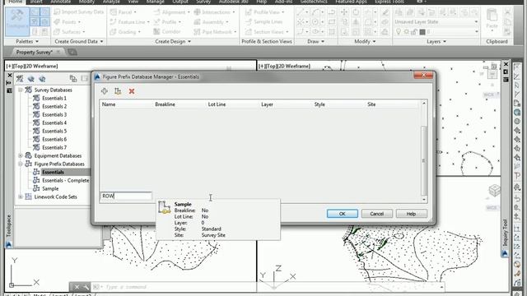The height and width of the screenshot is (296, 527).
Task: Click the left viewport [+][Top][2D Wireframe] label
Action: (32, 66)
